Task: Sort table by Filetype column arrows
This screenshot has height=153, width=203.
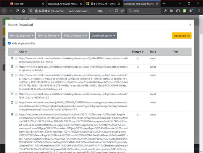Action: pos(143,52)
